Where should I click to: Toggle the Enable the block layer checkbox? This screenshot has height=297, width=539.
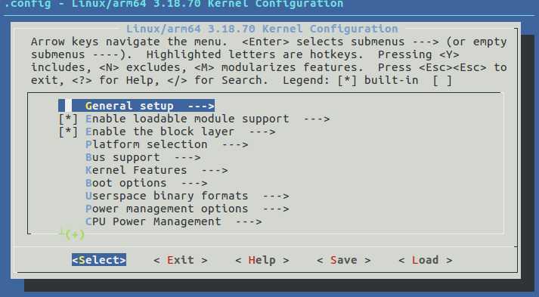[x=68, y=131]
